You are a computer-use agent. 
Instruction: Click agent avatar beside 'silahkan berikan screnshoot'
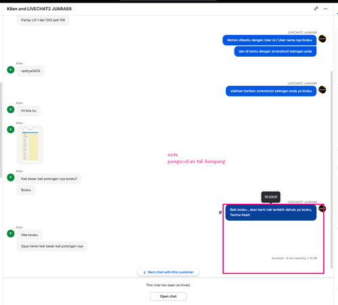(322, 90)
